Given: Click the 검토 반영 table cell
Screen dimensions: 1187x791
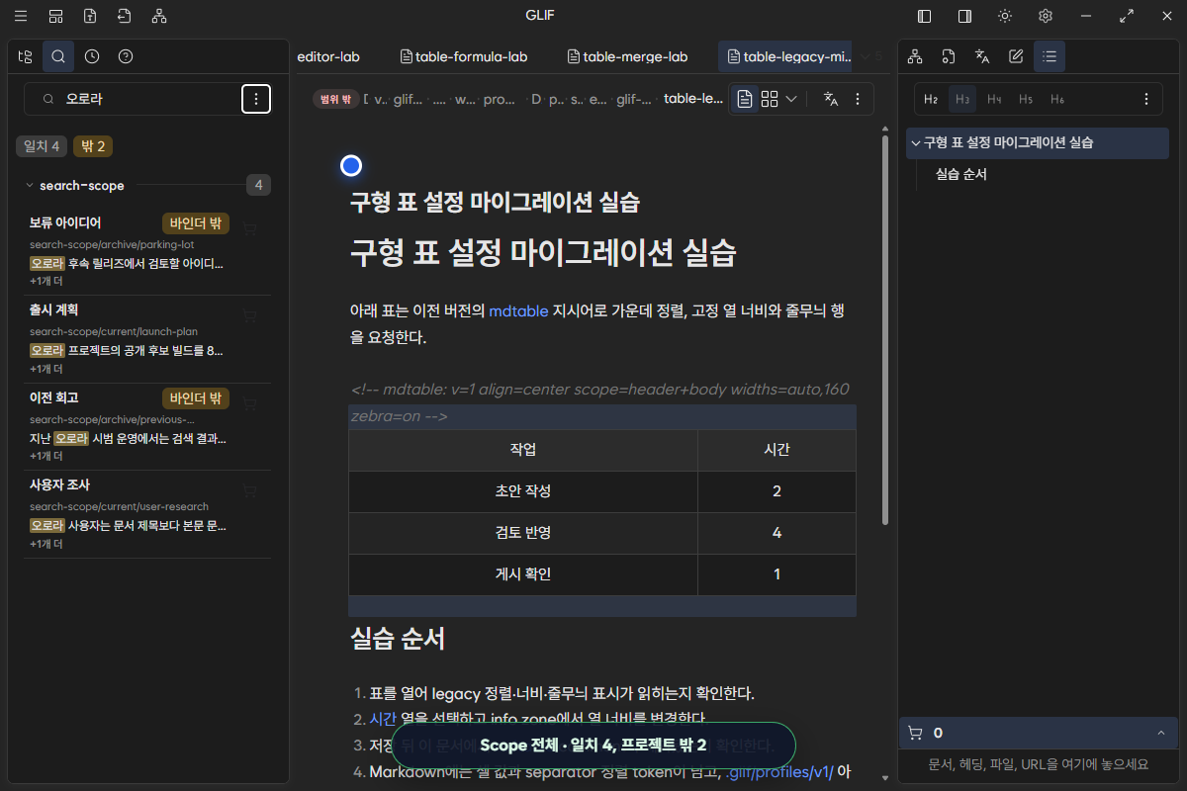Looking at the screenshot, I should (523, 533).
